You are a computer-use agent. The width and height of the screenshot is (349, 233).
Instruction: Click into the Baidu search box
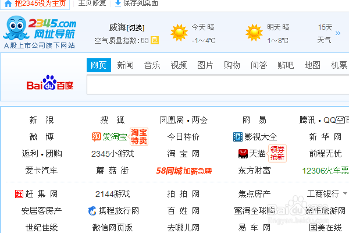[218, 84]
